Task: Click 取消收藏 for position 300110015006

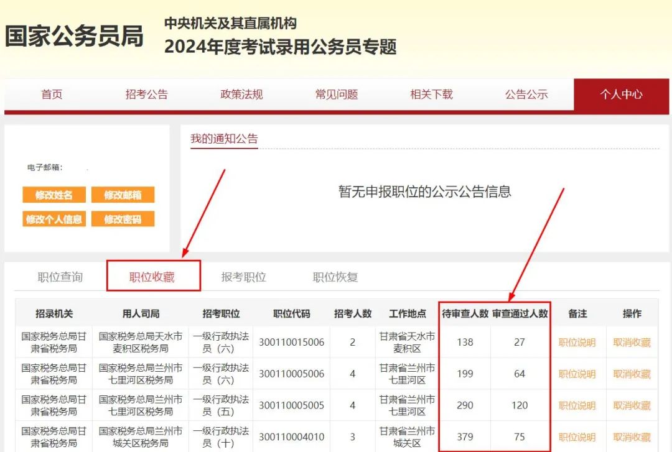Action: click(632, 343)
